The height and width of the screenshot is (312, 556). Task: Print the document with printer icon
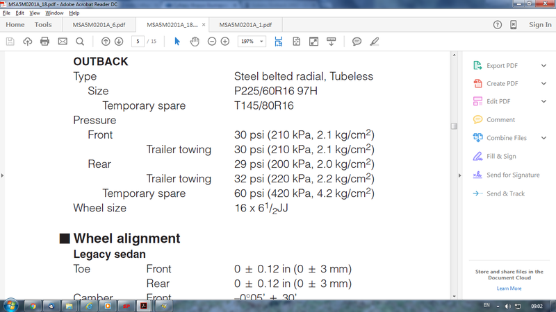(x=44, y=42)
